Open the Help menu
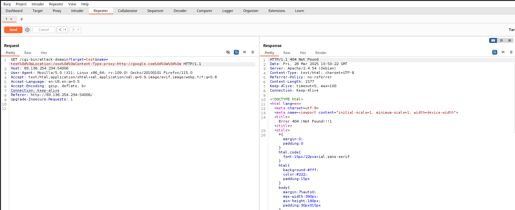The width and height of the screenshot is (515, 210). pyautogui.click(x=85, y=4)
